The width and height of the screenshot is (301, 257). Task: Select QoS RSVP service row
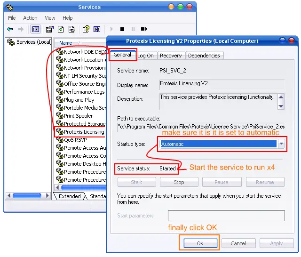[71, 140]
